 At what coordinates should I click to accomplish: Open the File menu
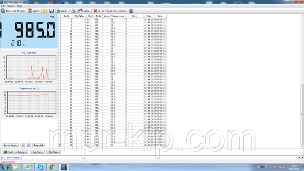(x=3, y=6)
